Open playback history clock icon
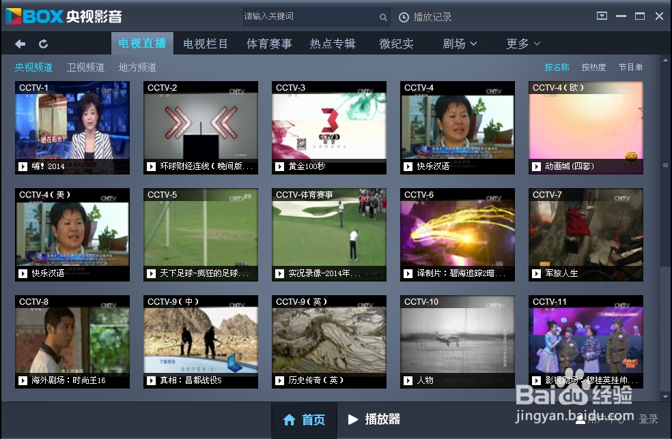The image size is (672, 439). click(404, 17)
